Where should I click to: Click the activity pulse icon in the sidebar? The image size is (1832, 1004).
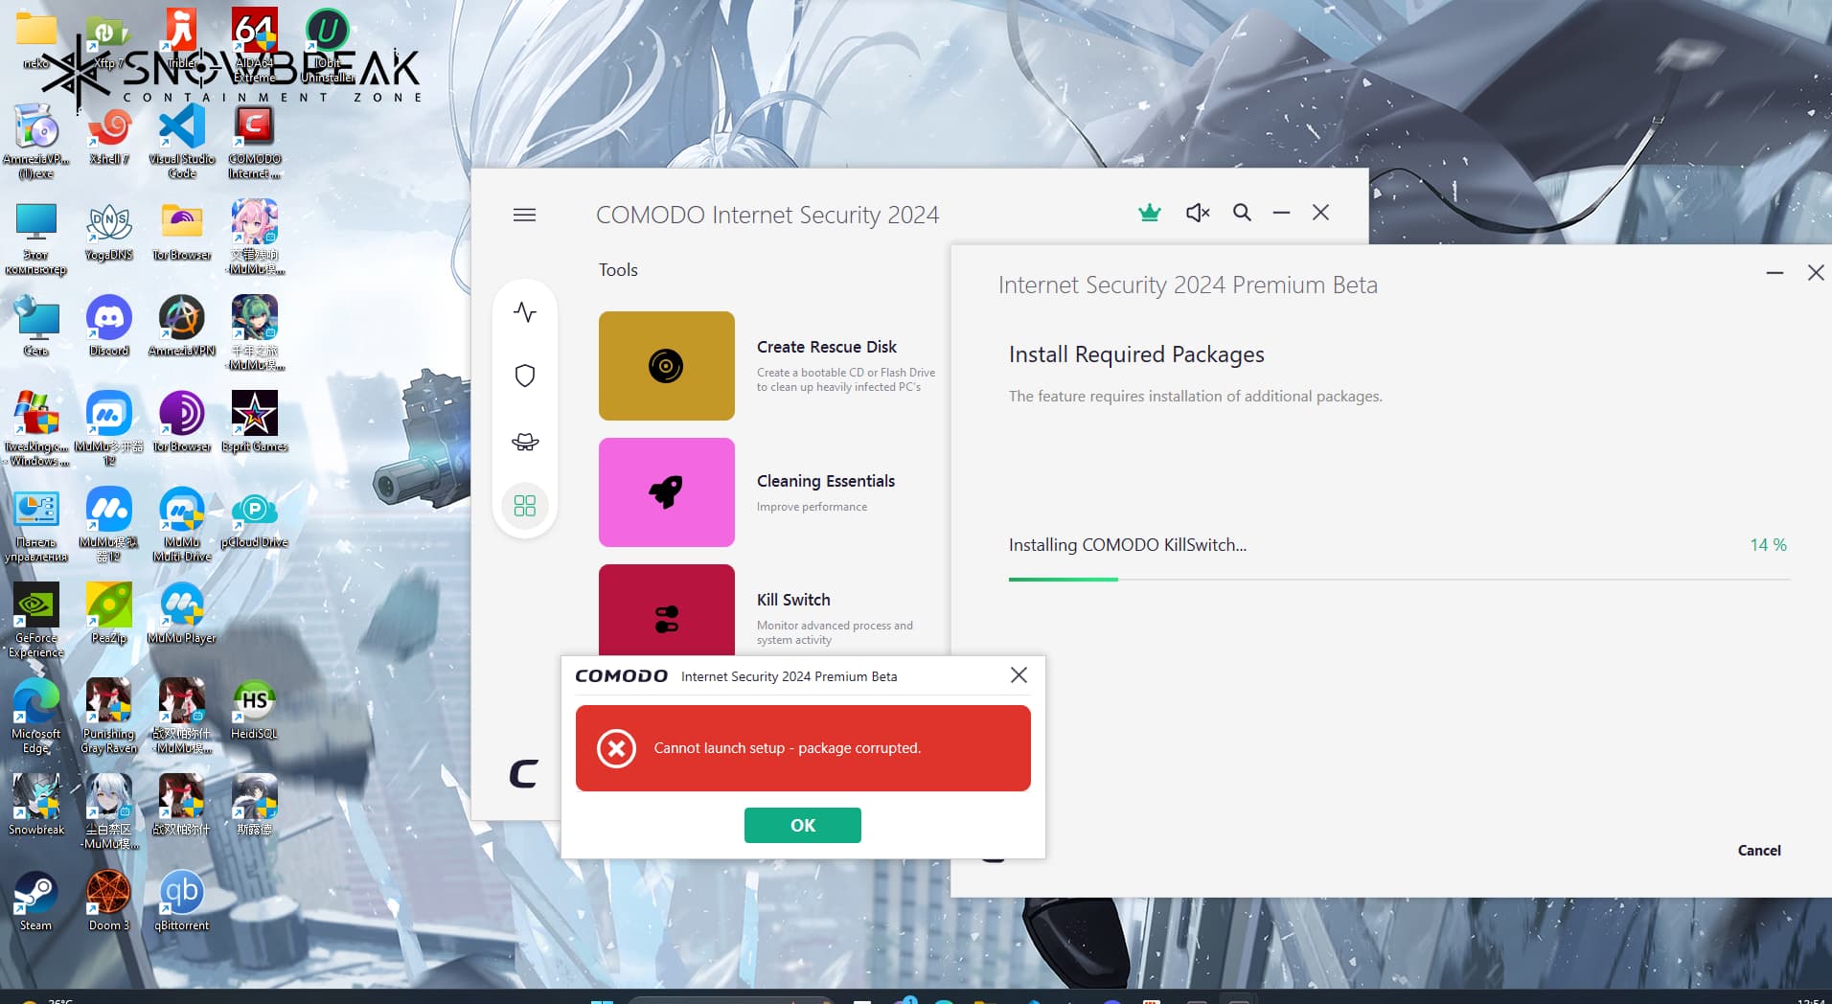point(524,311)
